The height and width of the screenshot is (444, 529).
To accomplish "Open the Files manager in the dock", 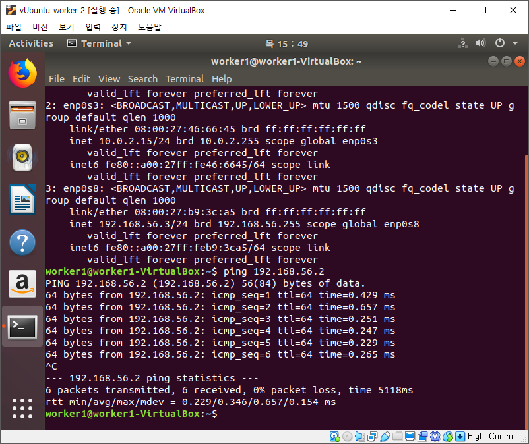I will [22, 115].
